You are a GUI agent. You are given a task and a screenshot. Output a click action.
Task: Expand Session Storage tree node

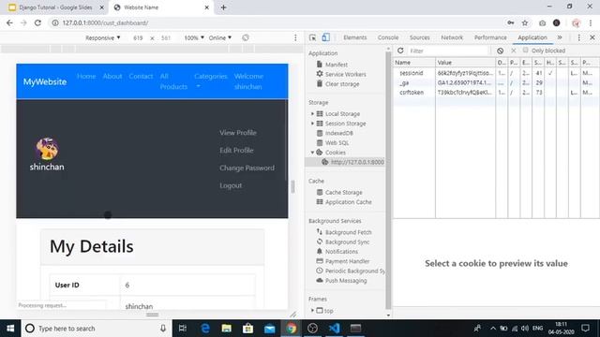tap(312, 123)
